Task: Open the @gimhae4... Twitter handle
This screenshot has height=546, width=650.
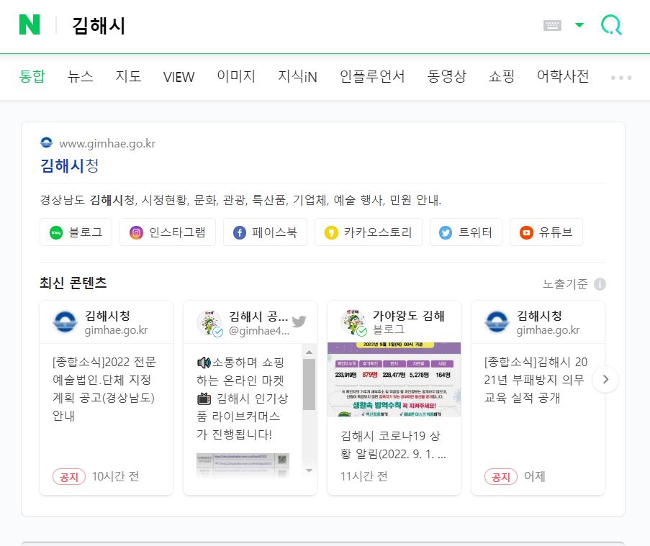Action: point(259,331)
